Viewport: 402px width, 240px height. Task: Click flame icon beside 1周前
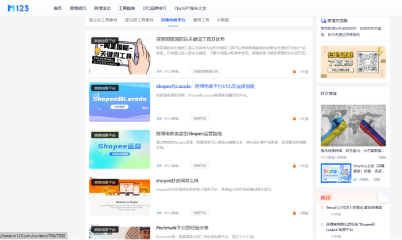[x=295, y=213]
